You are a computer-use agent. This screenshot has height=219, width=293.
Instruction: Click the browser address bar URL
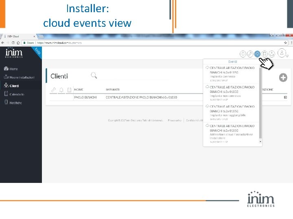pyautogui.click(x=59, y=43)
